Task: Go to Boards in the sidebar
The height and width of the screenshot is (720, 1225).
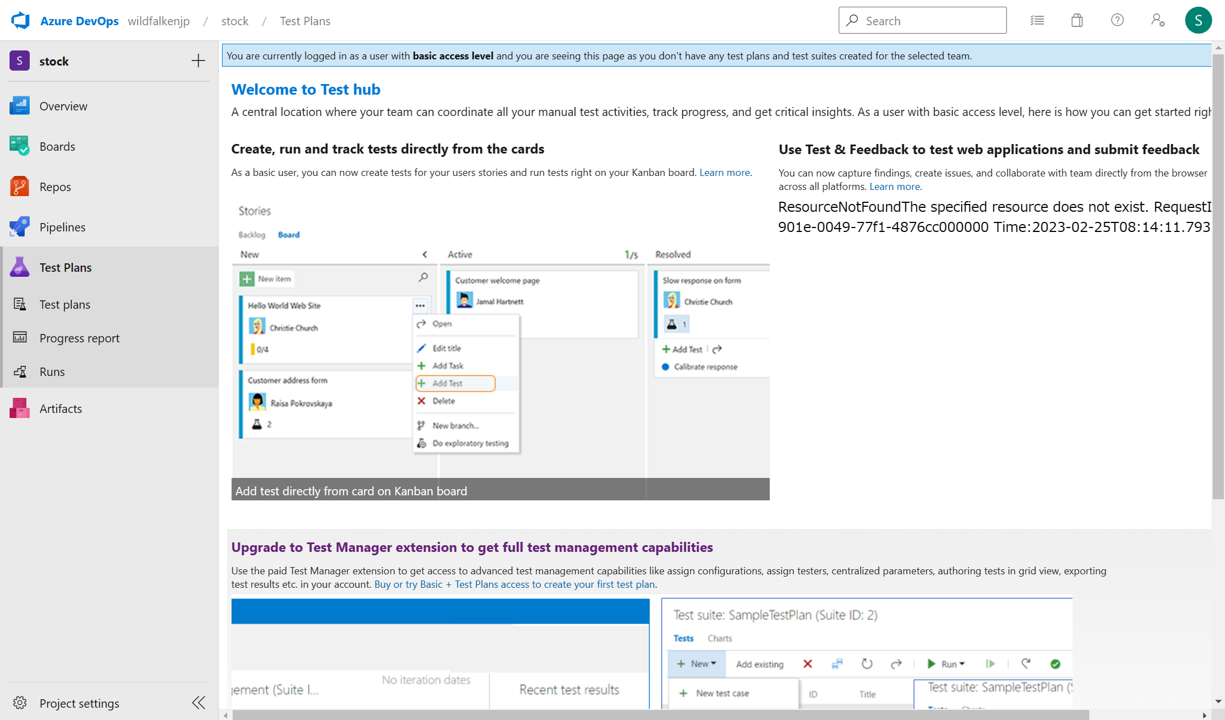Action: pyautogui.click(x=57, y=146)
